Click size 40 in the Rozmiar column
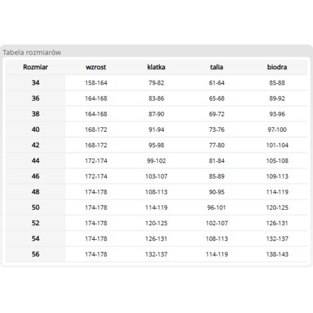 [x=35, y=129]
